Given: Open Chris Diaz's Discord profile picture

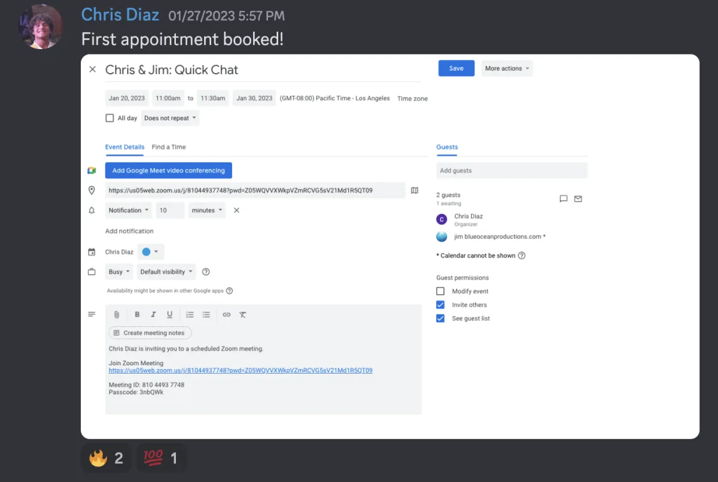Looking at the screenshot, I should [x=41, y=27].
